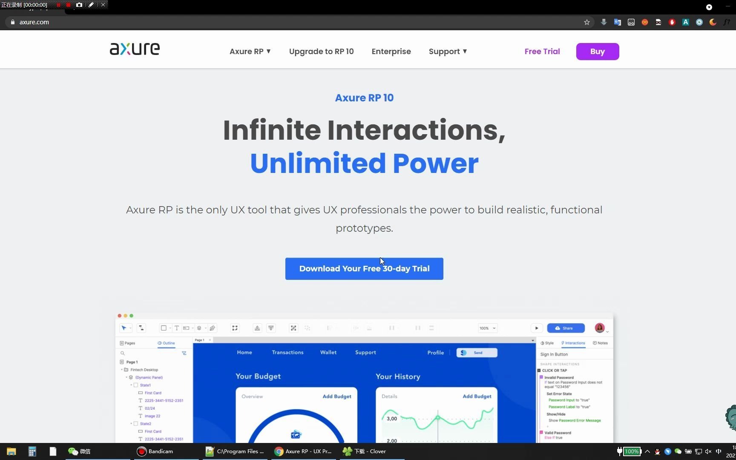Open the 100% zoom dropdown in Axure screenshot
The width and height of the screenshot is (736, 460).
(x=488, y=328)
